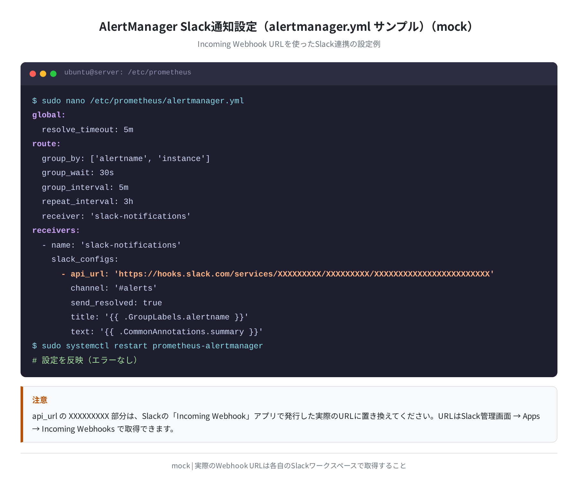The image size is (578, 483).
Task: Click the 'send_resolved: true' line
Action: pos(116,303)
